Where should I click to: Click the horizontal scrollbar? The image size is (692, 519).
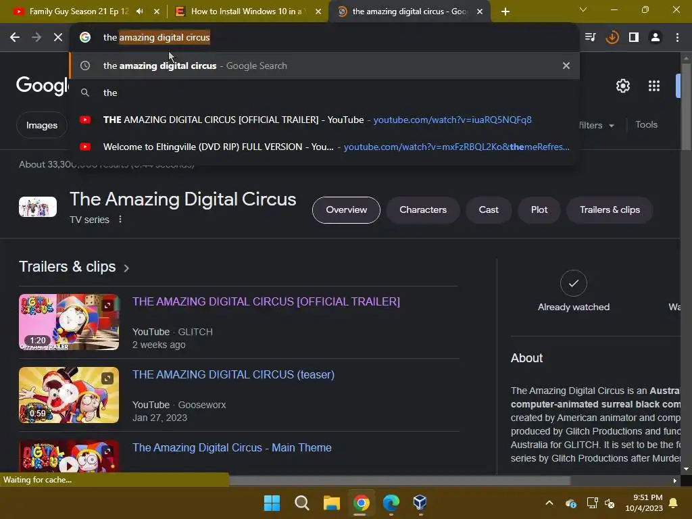coord(399,480)
